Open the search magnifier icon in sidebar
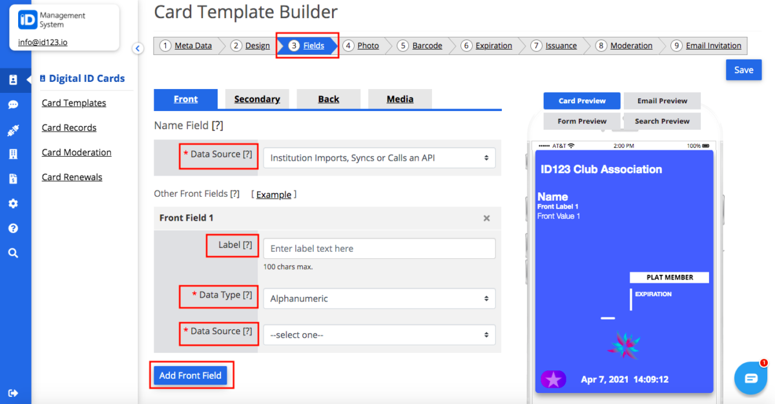 [13, 253]
